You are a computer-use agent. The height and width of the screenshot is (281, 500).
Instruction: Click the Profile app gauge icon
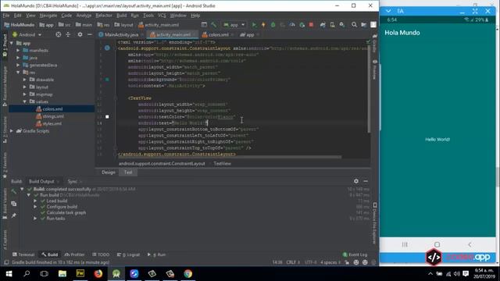(x=292, y=25)
